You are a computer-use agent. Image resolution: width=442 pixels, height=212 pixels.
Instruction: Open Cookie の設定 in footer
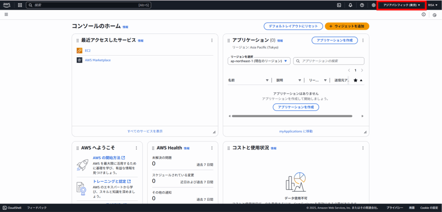429,208
